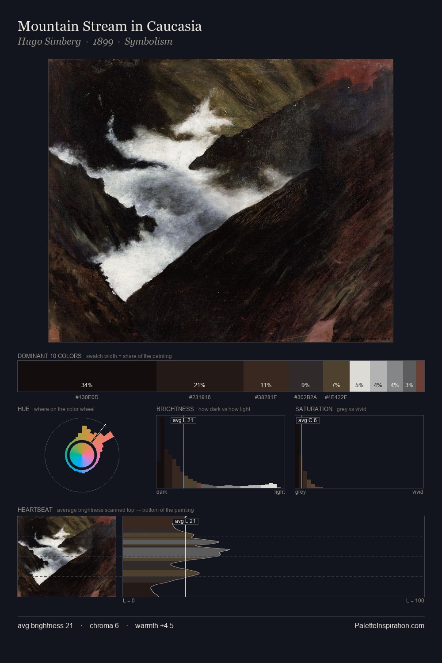Select the 3% dark grey swatch
Screen dimensions: 442x663
point(409,376)
